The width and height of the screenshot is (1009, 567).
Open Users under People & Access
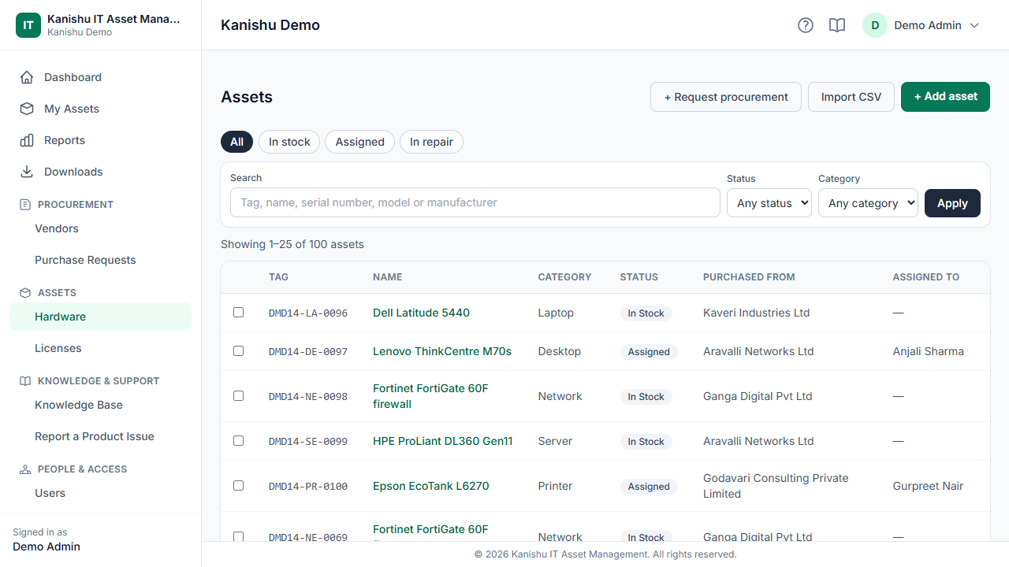pos(100,493)
